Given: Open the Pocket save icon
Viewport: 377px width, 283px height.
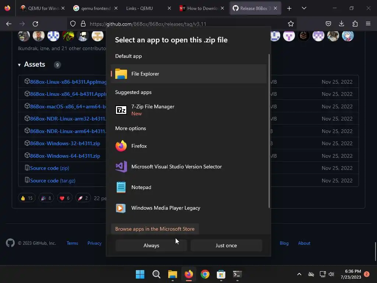Looking at the screenshot, I should coord(328,24).
